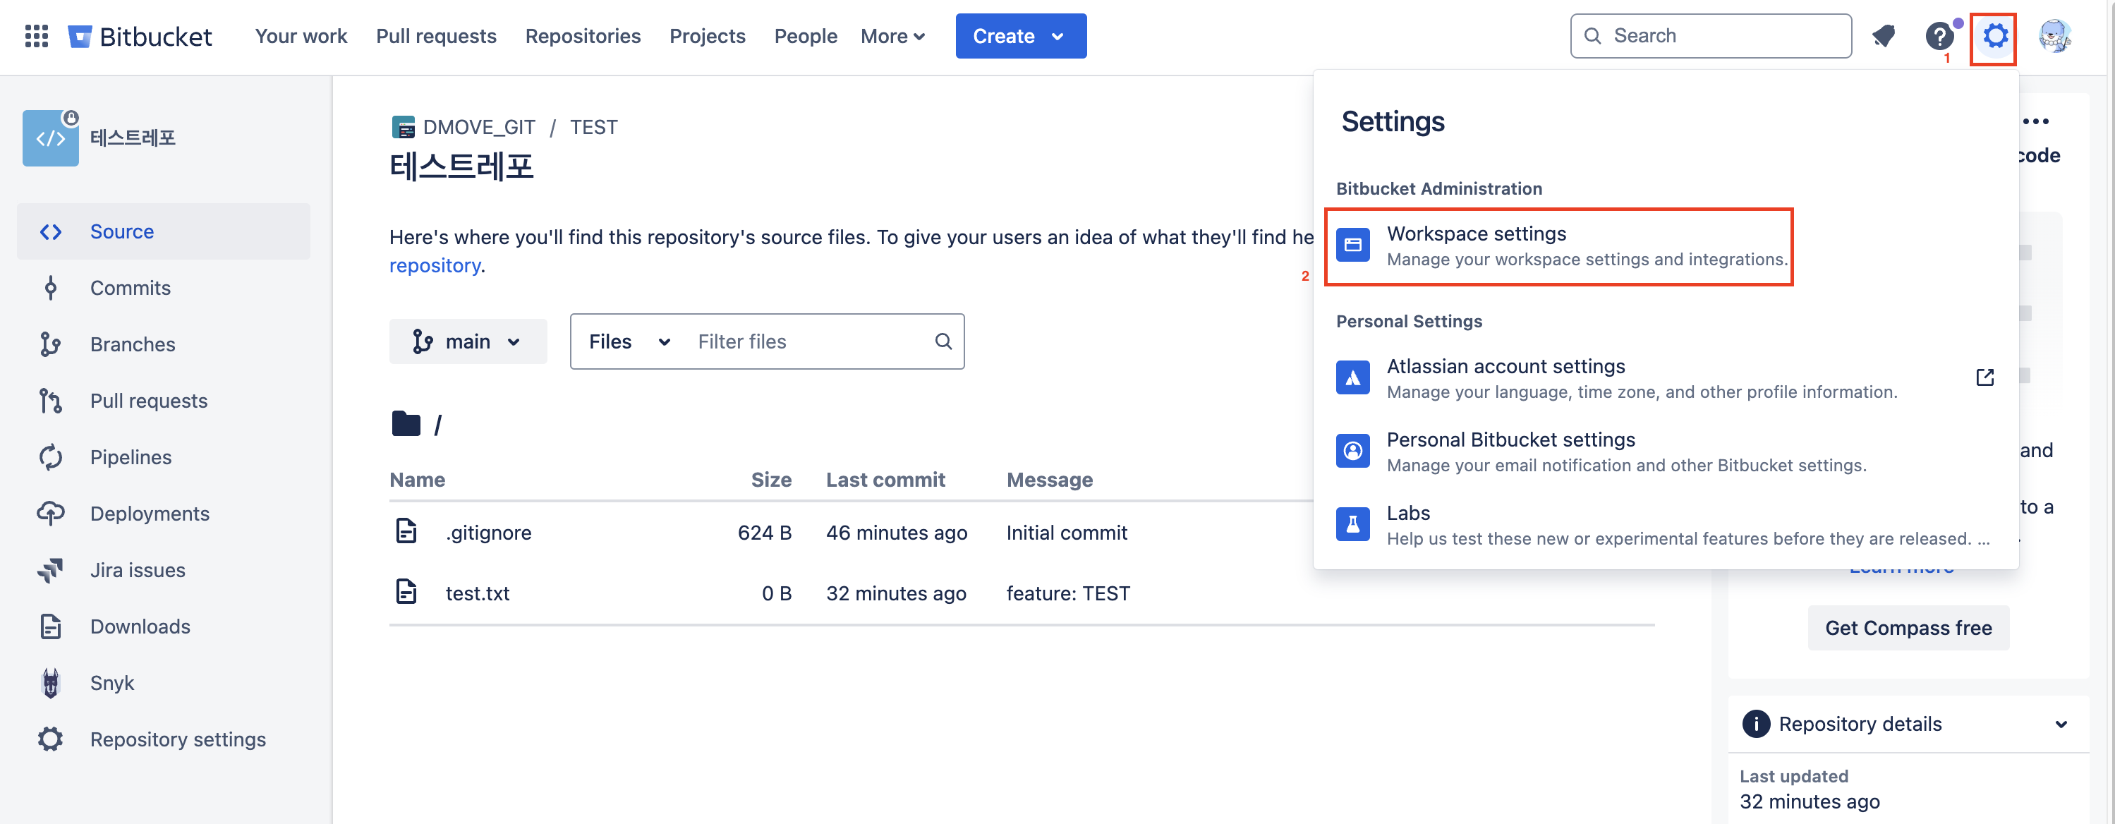Click the notifications megaphone icon
The height and width of the screenshot is (824, 2115).
(x=1883, y=36)
